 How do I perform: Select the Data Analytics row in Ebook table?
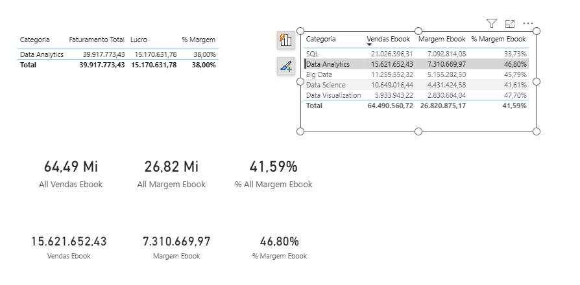416,64
